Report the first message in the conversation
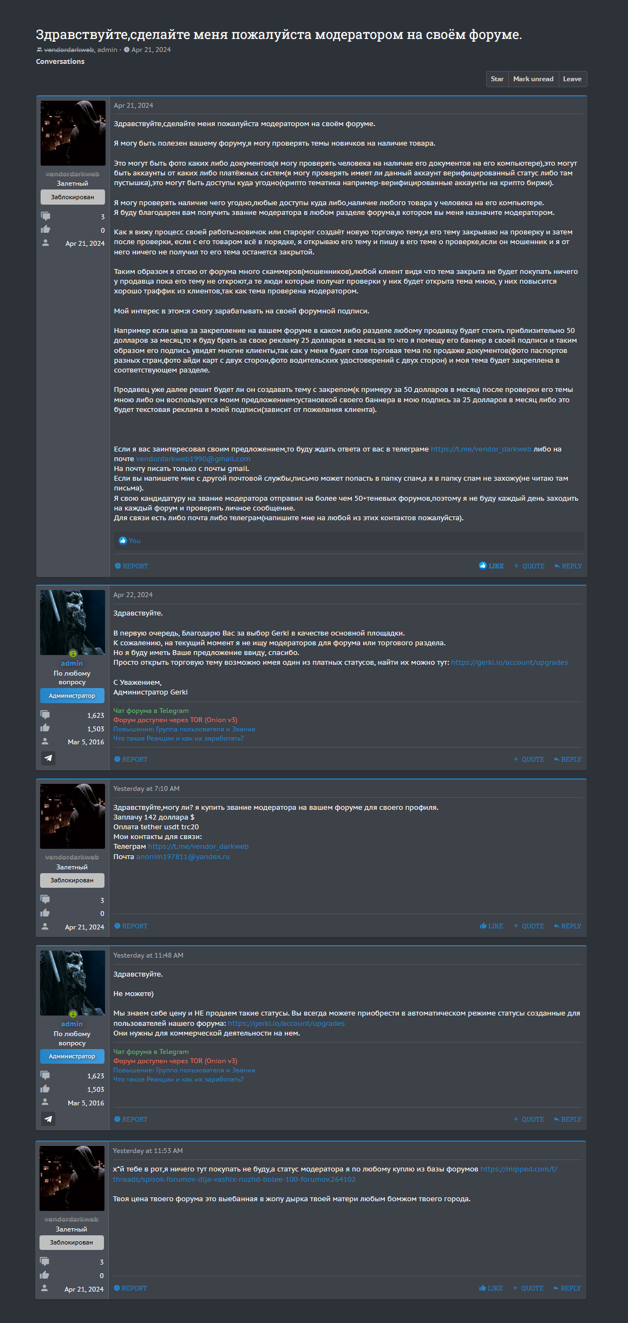This screenshot has height=1323, width=628. [131, 566]
